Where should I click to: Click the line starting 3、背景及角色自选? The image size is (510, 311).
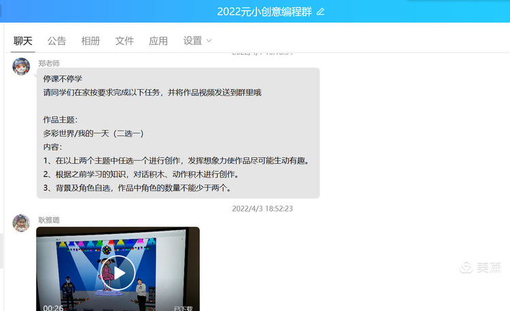click(x=137, y=188)
